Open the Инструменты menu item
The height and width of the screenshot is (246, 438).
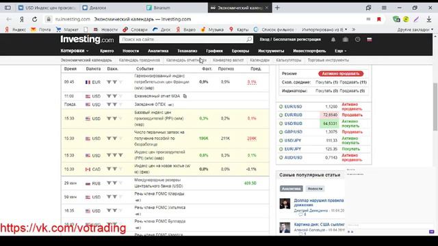tap(271, 51)
